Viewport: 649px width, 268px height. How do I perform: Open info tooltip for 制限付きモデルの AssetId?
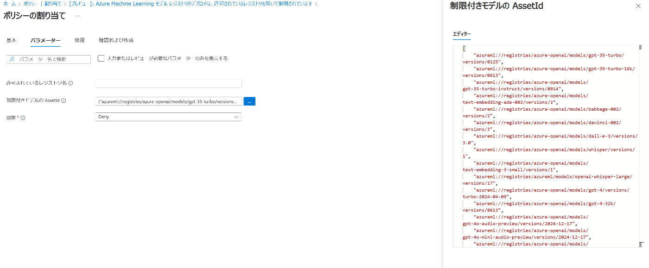pyautogui.click(x=64, y=100)
